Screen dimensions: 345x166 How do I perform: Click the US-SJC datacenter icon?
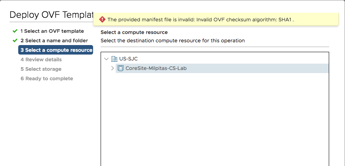114,59
